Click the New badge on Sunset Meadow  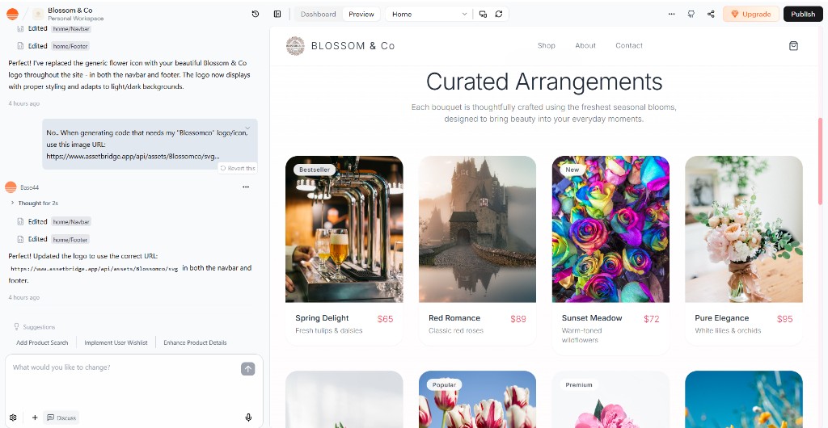tap(572, 170)
